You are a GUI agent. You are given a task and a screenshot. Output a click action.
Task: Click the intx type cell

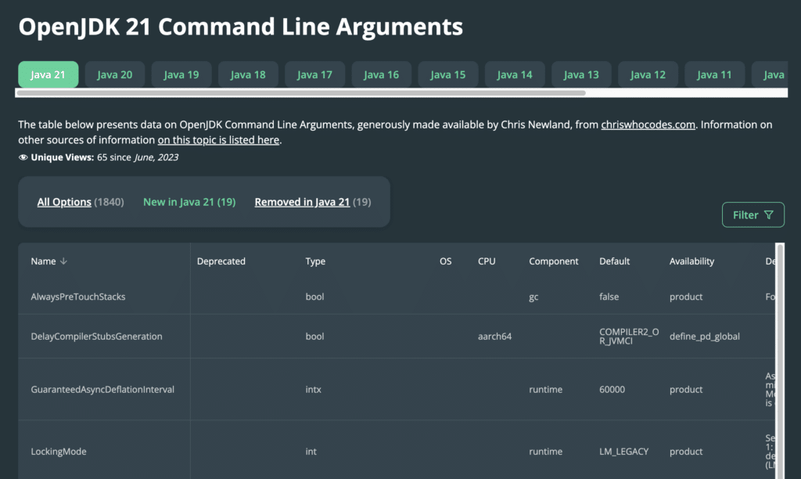313,390
